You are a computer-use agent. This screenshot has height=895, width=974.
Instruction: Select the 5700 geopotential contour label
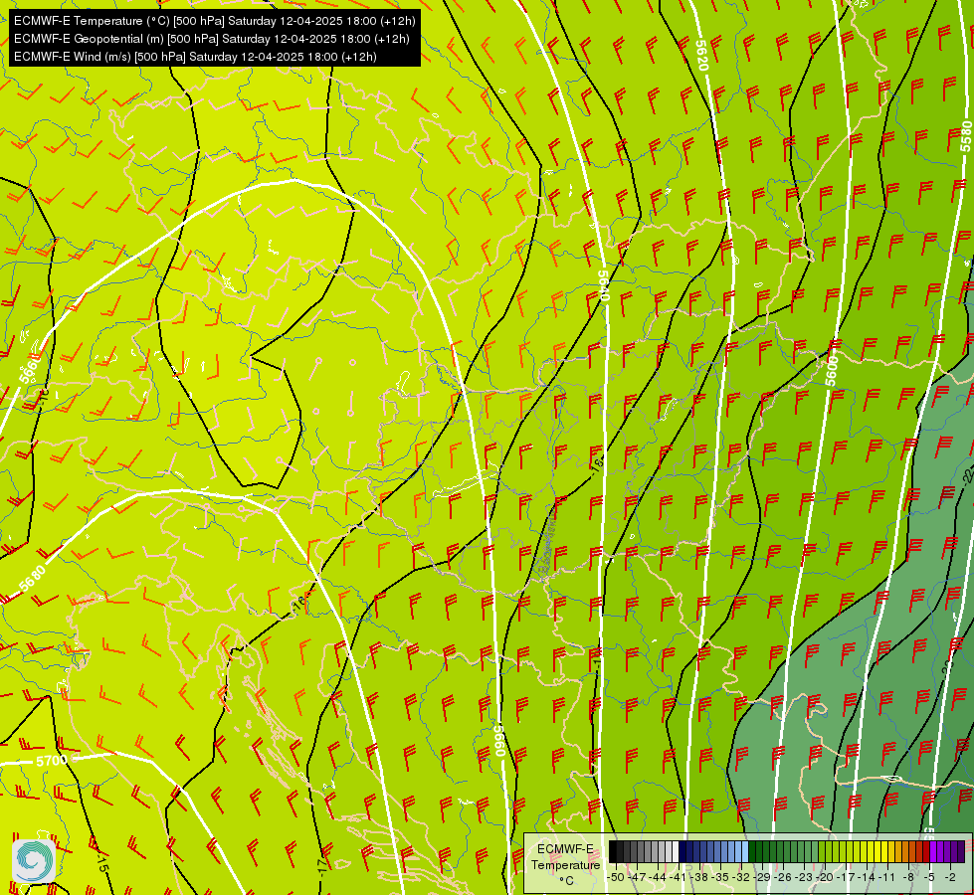pyautogui.click(x=52, y=760)
